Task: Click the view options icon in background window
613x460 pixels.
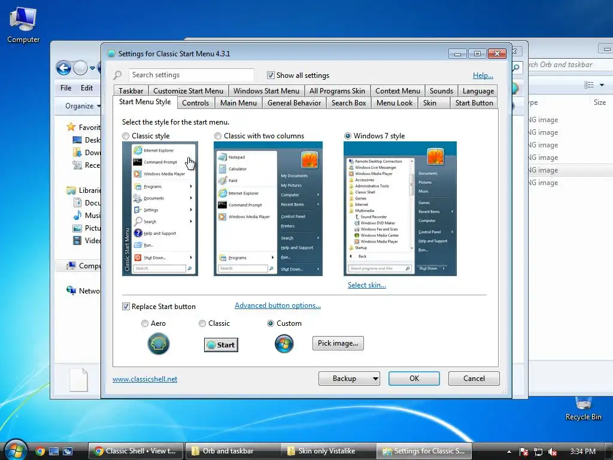Action: (588, 85)
